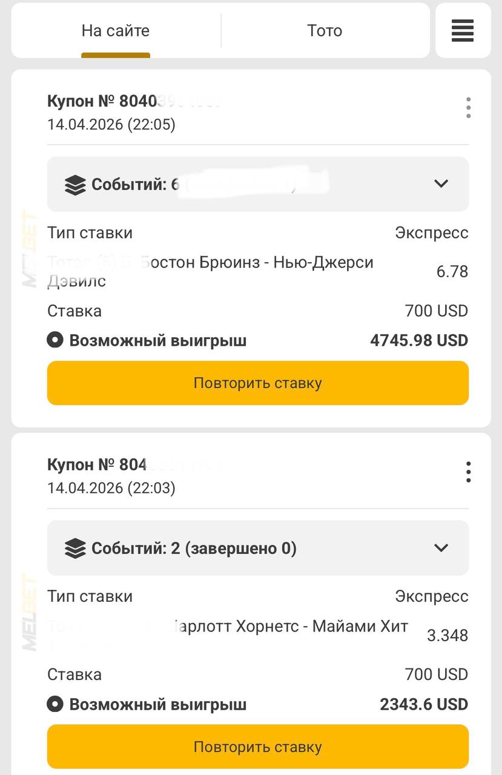Screen dimensions: 502x775
Task: Click the Хорнетс - Майами Хит event
Action: [291, 626]
